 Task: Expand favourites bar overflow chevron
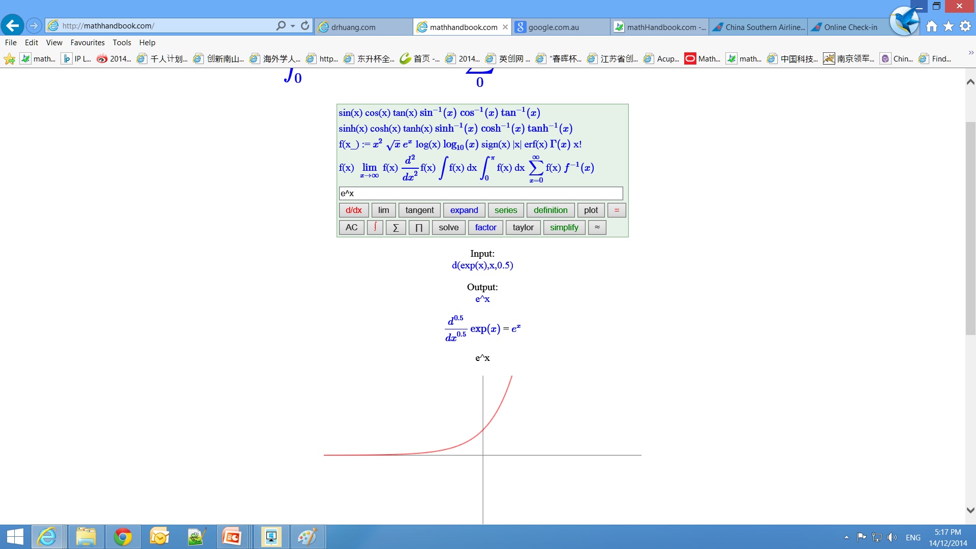tap(970, 53)
